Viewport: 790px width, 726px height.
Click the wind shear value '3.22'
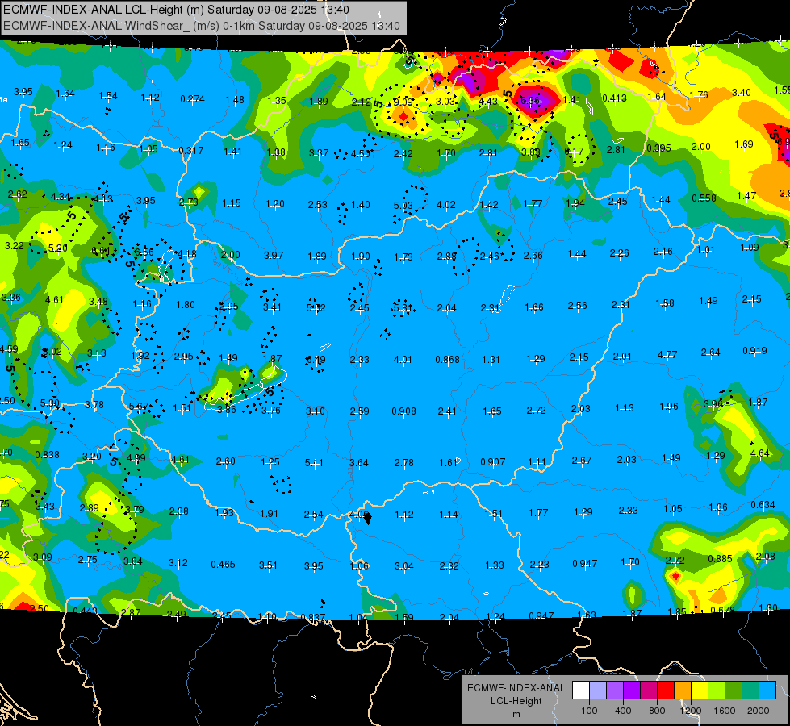click(14, 246)
